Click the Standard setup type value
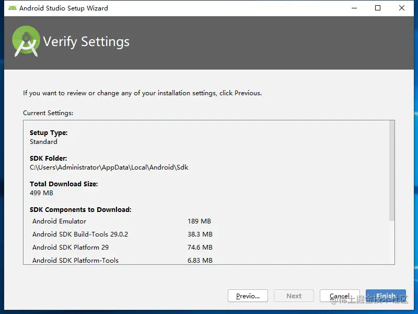Viewport: 418px width, 314px height. pyautogui.click(x=43, y=141)
